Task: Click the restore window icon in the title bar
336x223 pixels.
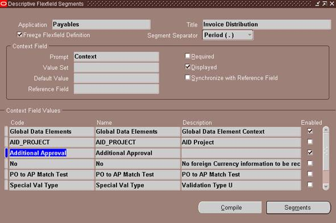Action: coord(325,3)
